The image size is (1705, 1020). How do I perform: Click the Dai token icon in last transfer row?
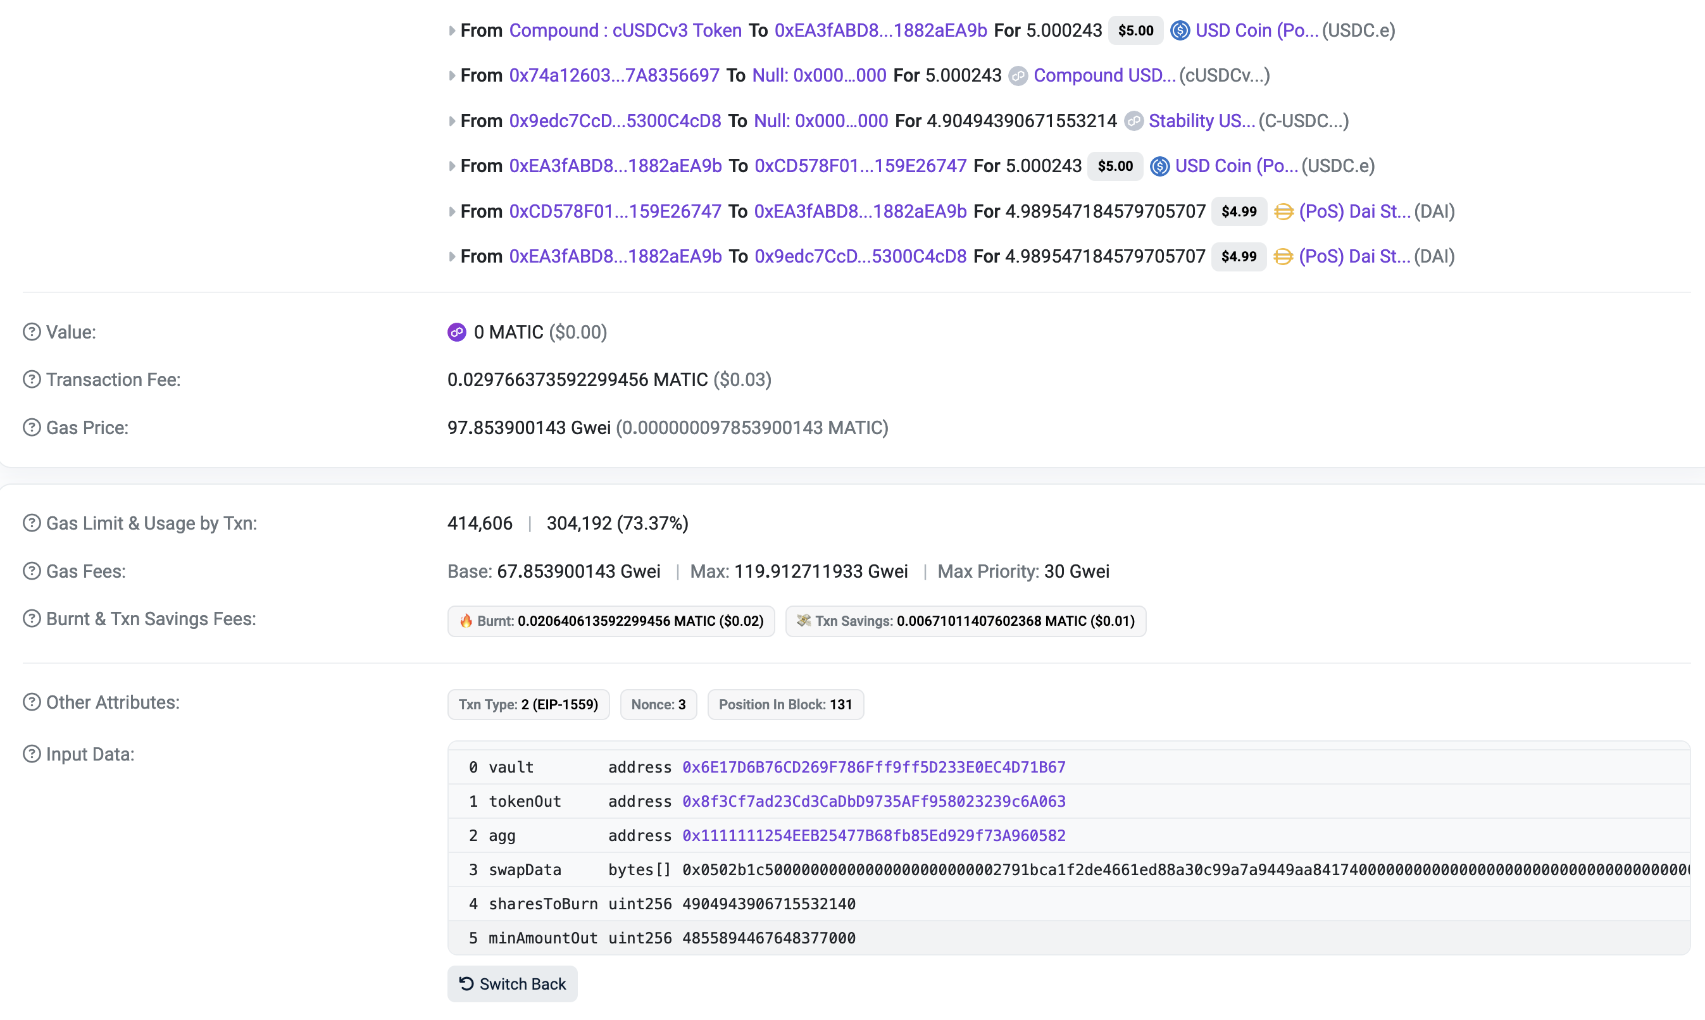1283,256
